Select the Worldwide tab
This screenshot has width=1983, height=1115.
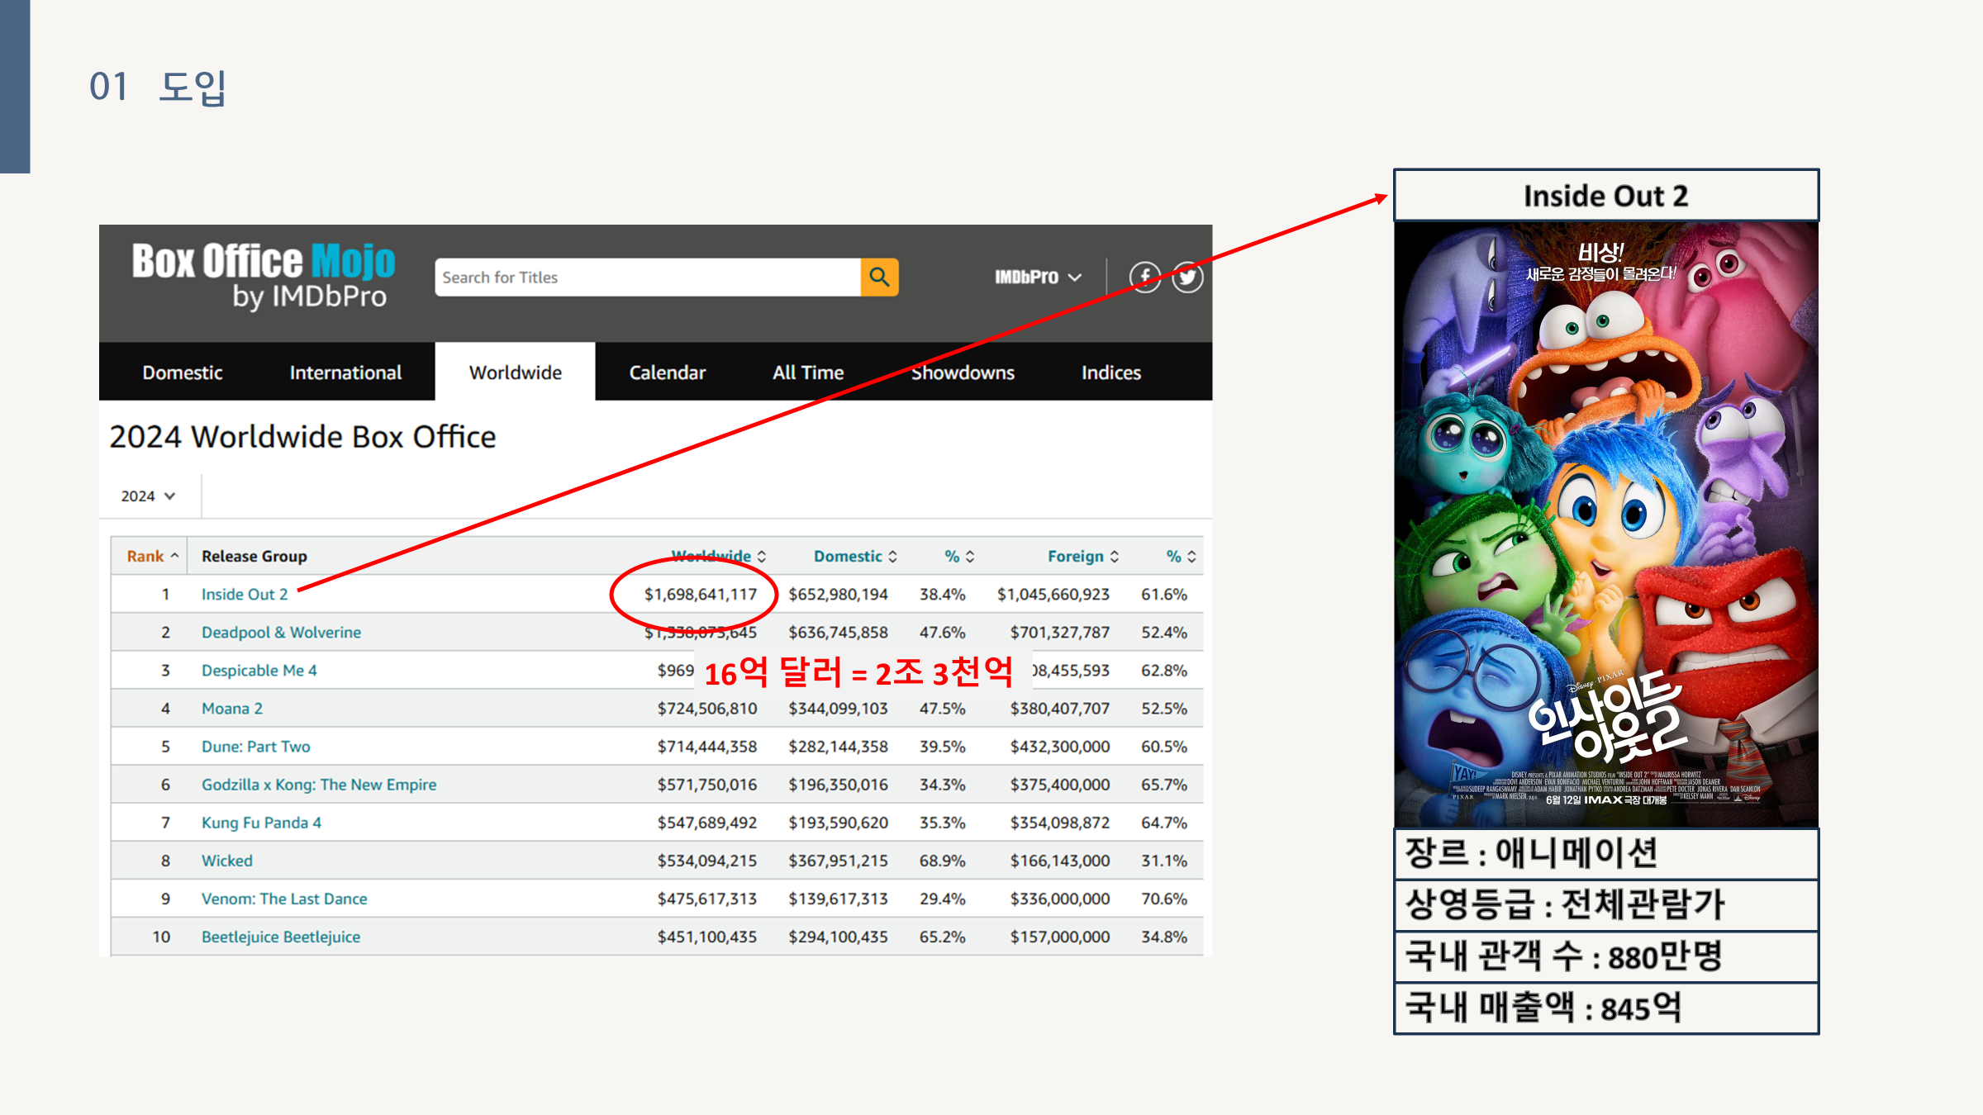pos(515,372)
